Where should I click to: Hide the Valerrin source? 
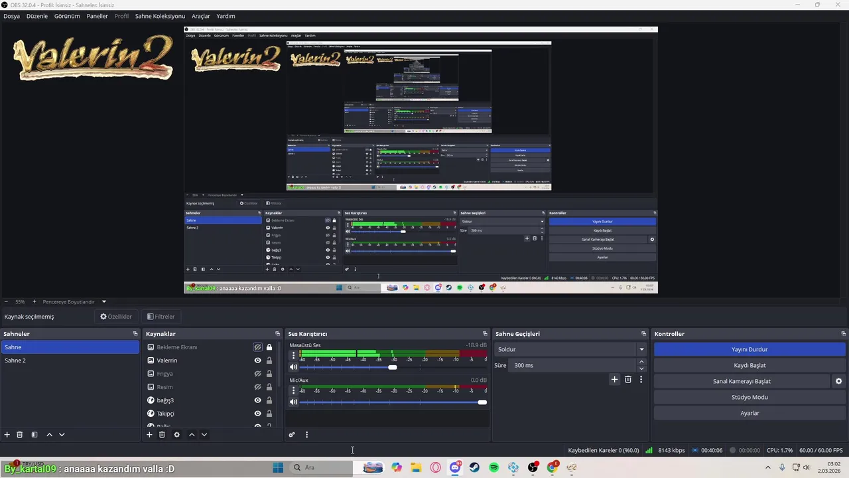click(258, 360)
